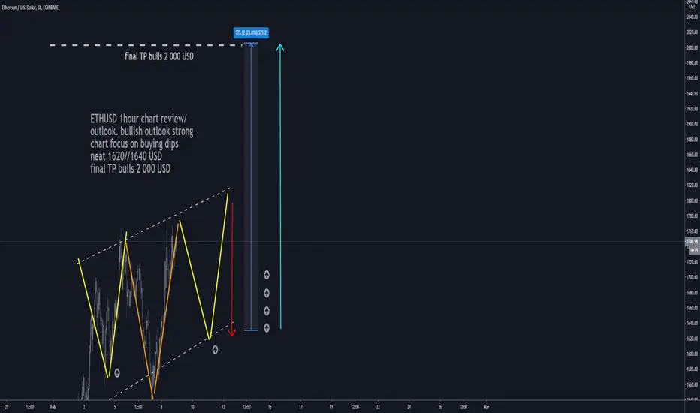The height and width of the screenshot is (413, 700).
Task: Select the white dashed take-profit line at 2000
Action: pos(146,45)
